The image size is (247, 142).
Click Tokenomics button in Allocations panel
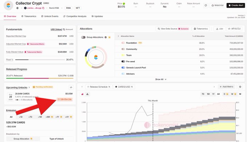click(x=201, y=29)
